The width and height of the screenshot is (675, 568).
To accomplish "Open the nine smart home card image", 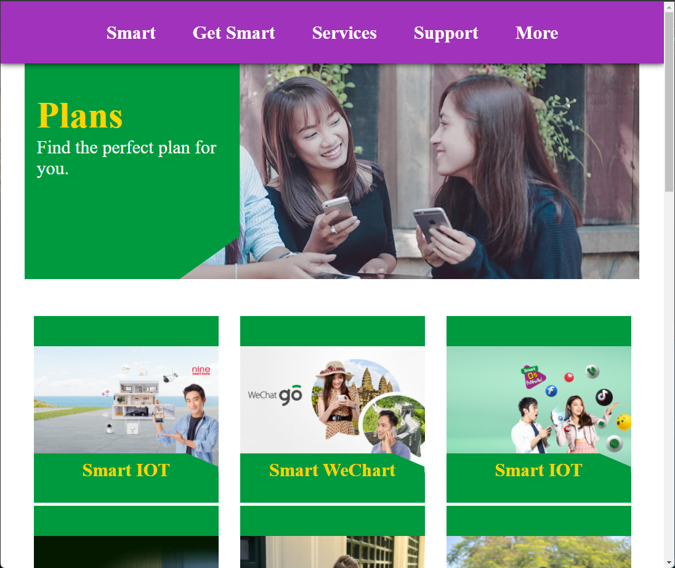I will pyautogui.click(x=126, y=400).
